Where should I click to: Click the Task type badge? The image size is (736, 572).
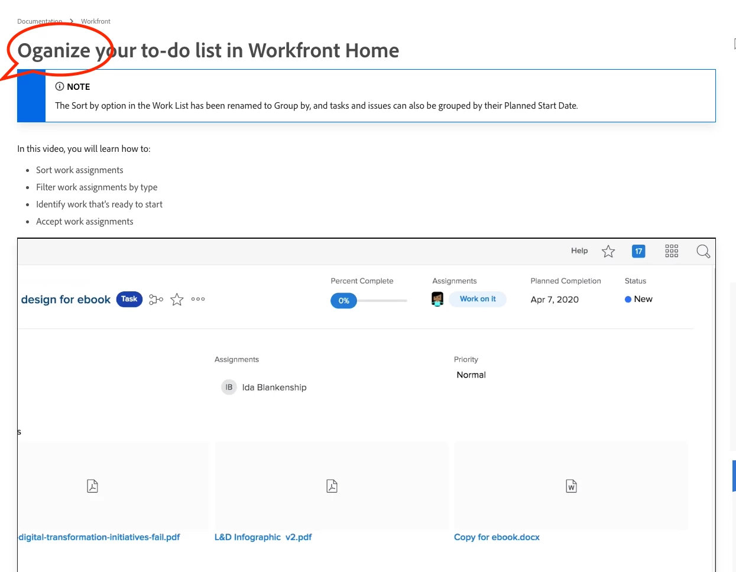click(x=129, y=299)
